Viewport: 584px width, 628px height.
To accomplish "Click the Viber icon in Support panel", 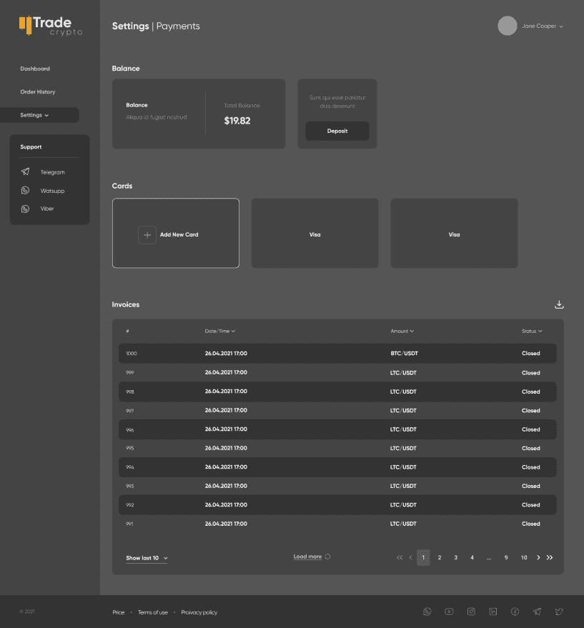I will click(x=26, y=209).
